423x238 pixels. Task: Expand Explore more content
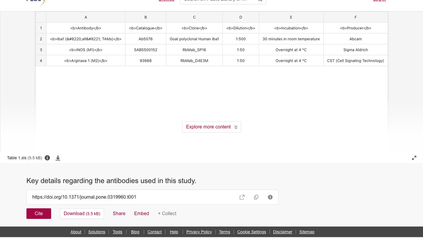[x=211, y=127]
